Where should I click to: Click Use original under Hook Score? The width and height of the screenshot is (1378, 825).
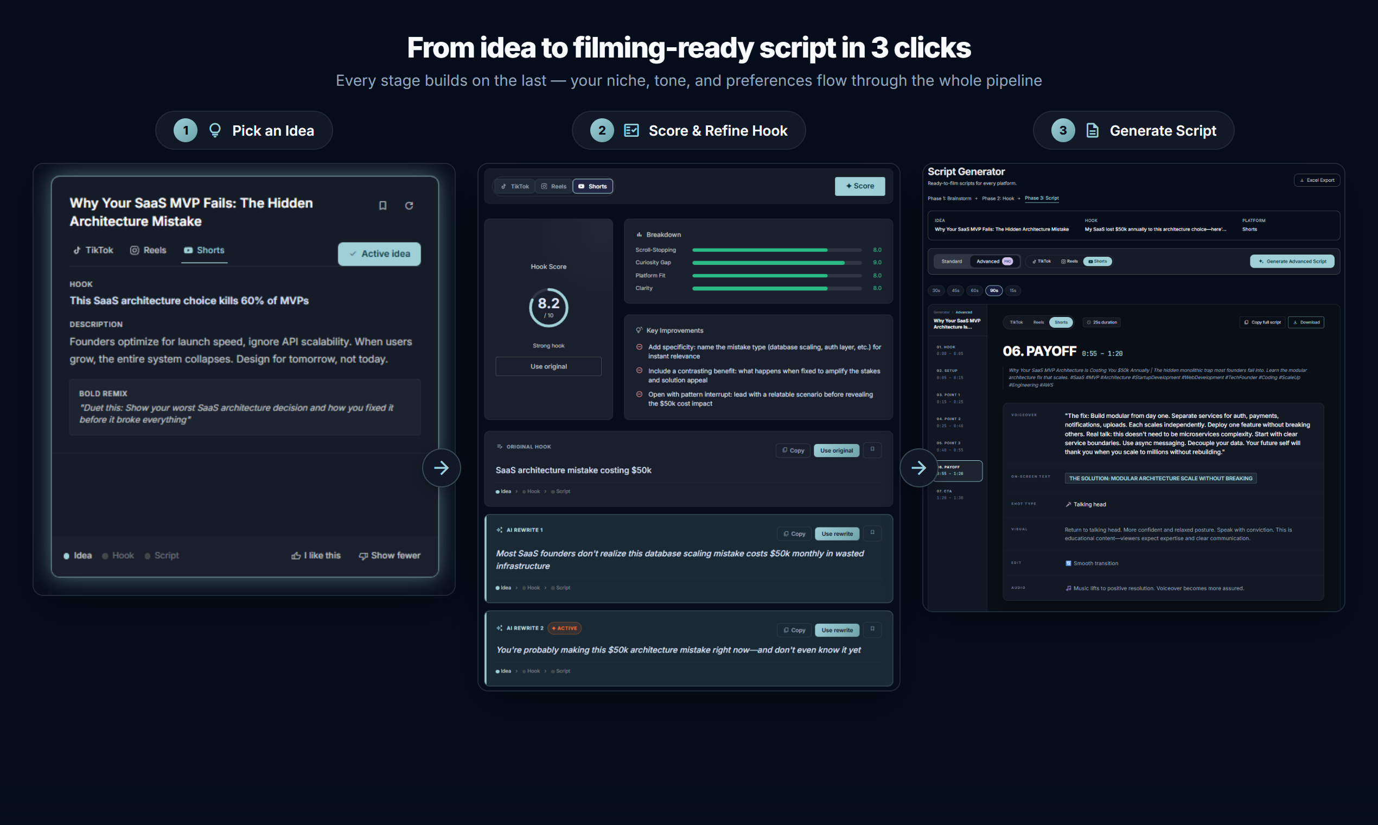click(548, 366)
